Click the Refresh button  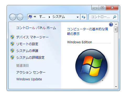point(84,17)
